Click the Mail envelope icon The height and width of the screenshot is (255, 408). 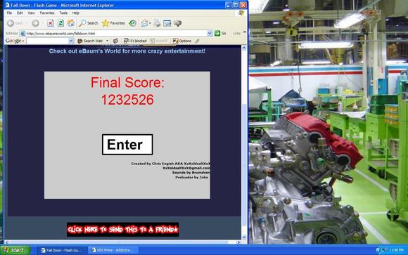(145, 23)
